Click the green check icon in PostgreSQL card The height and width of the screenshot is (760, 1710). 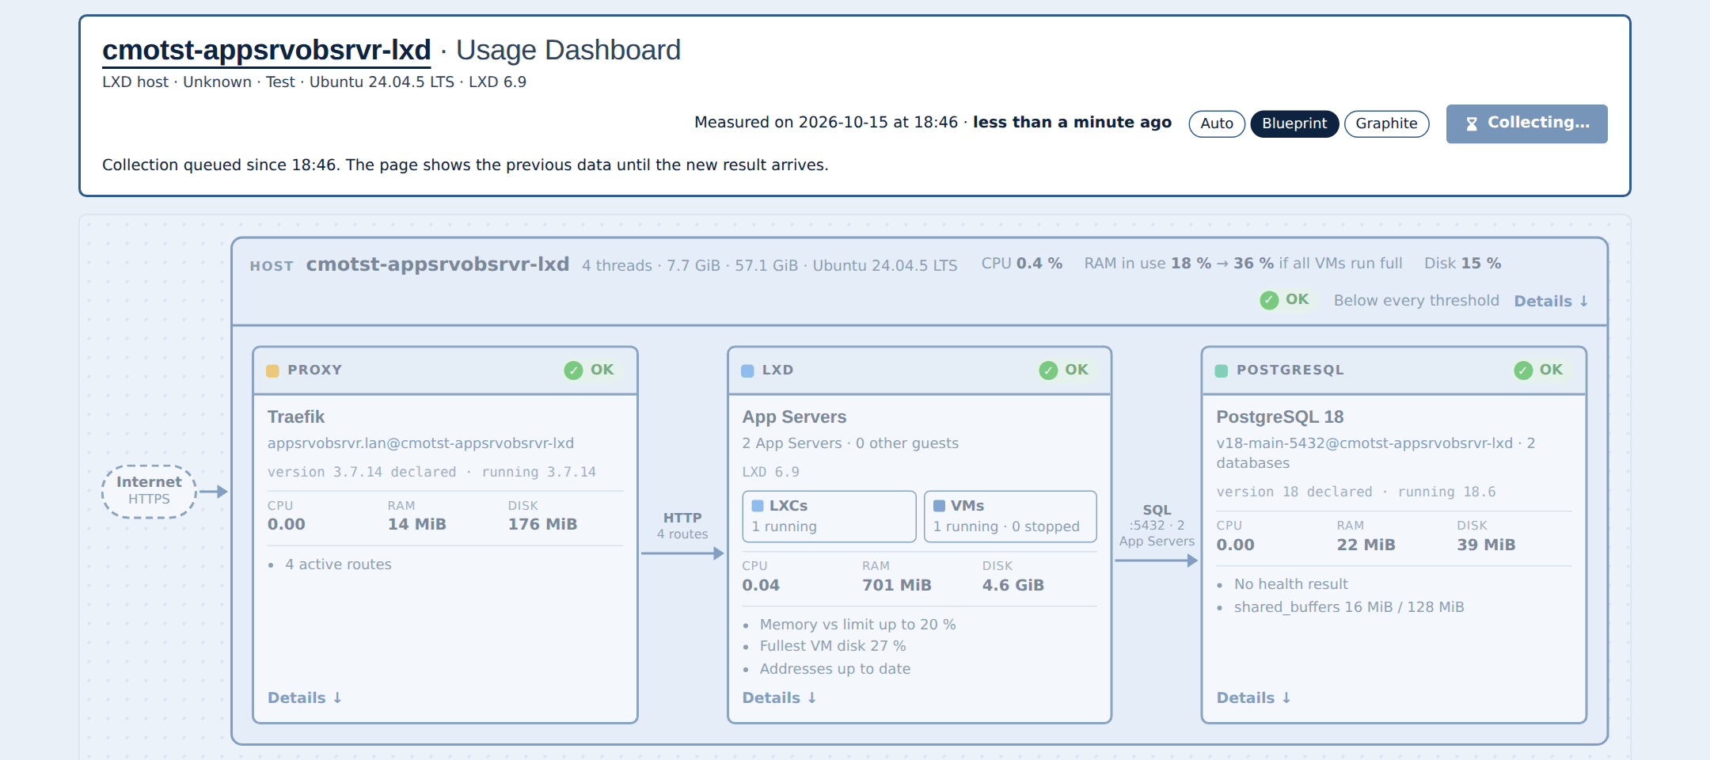pos(1523,370)
